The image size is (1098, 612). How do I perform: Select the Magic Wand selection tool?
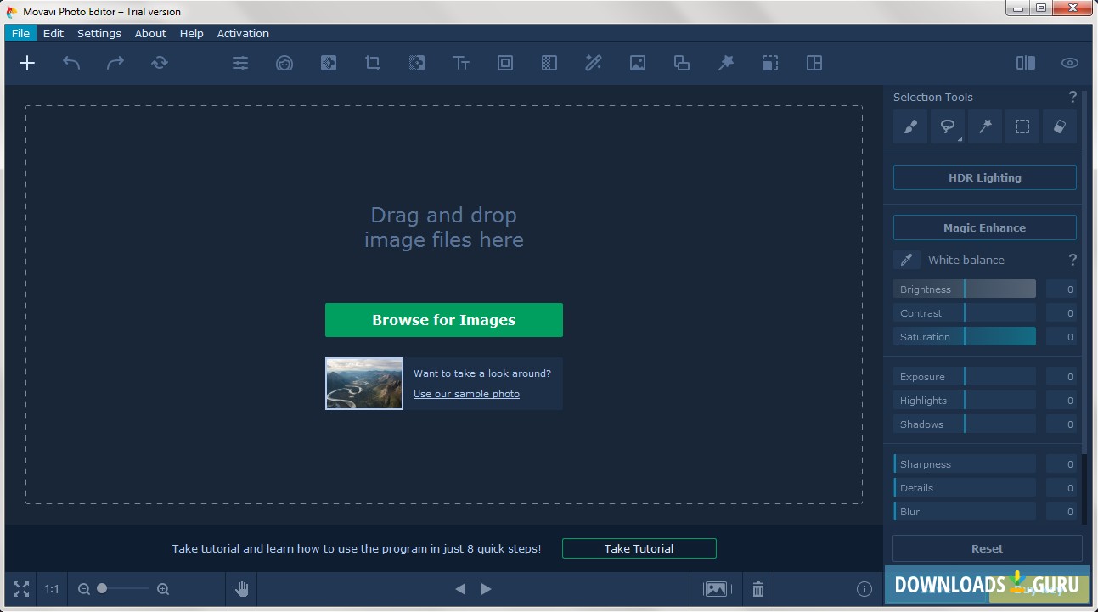tap(985, 126)
